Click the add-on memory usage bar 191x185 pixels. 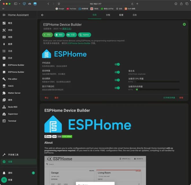click(x=158, y=89)
